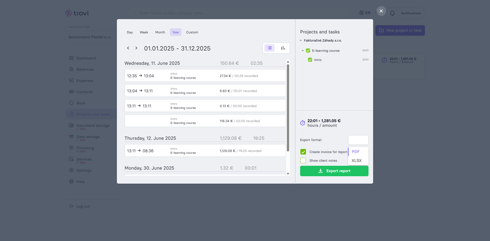Go to previous year arrow
The width and height of the screenshot is (490, 241).
click(x=128, y=48)
